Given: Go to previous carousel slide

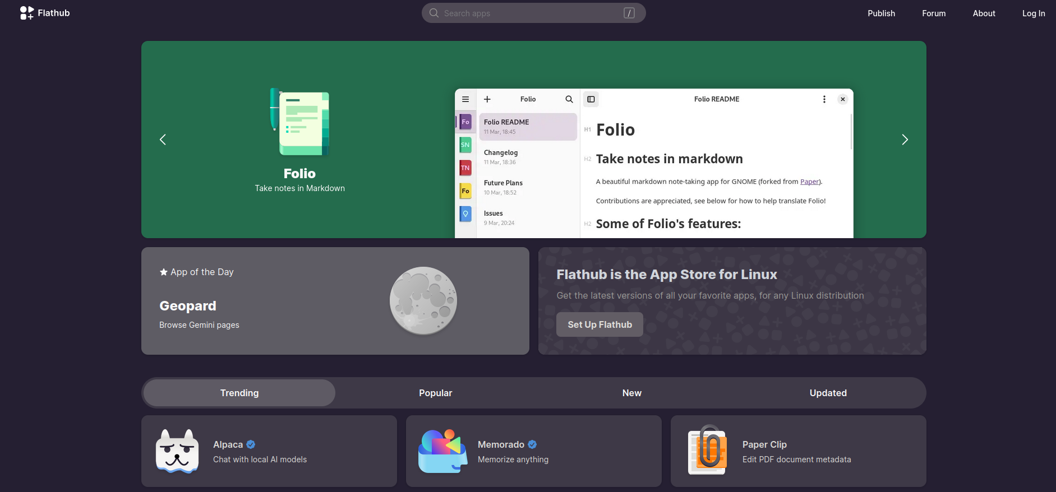Looking at the screenshot, I should point(163,140).
